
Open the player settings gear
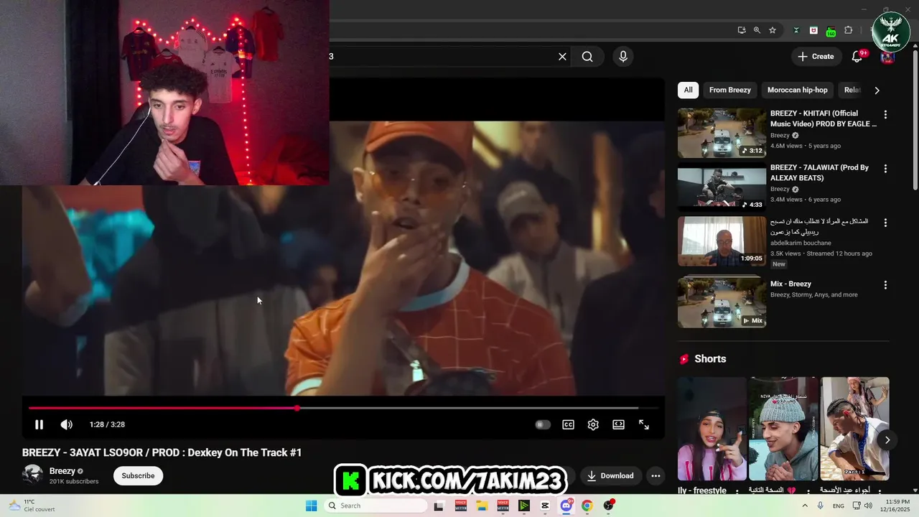pos(593,424)
